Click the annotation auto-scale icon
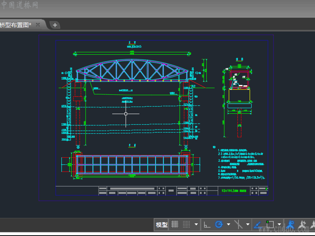Screen dimensions: 315x236 click(x=302, y=225)
